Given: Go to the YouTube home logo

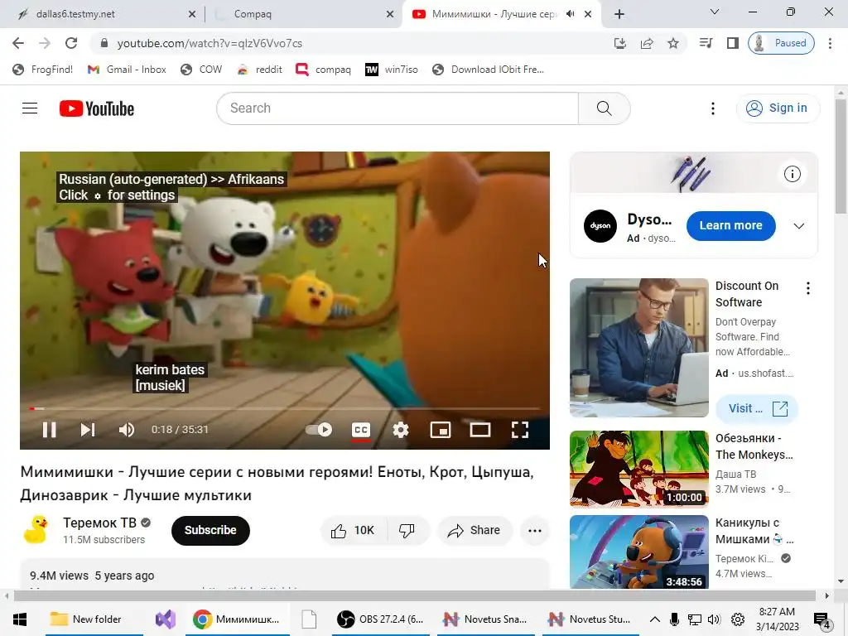Looking at the screenshot, I should click(x=97, y=108).
